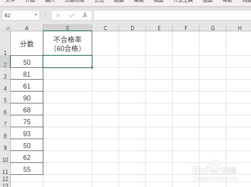Select row 7 header
The image size is (251, 187).
click(5, 121)
